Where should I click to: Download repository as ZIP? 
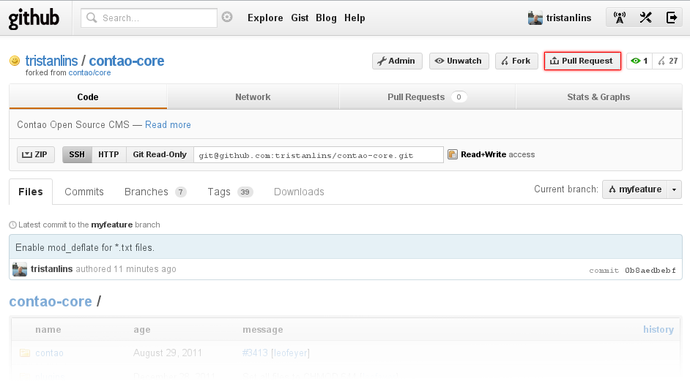[36, 154]
